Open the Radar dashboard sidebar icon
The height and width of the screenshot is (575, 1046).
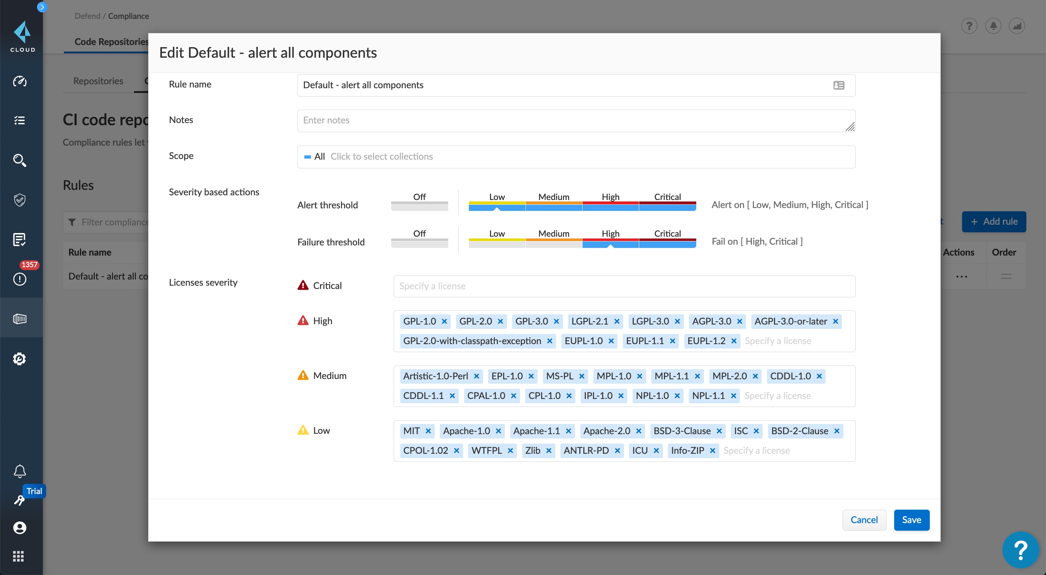pos(20,81)
